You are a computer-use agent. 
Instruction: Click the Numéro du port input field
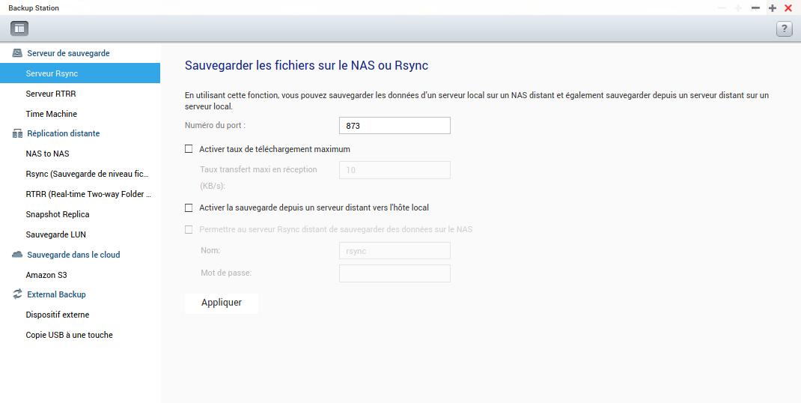tap(395, 126)
